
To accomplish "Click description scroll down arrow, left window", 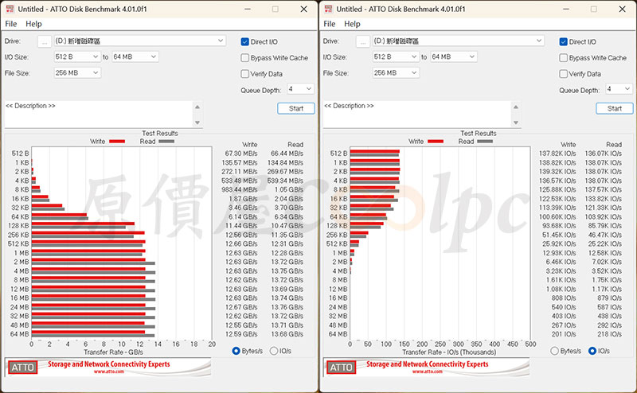I will [x=197, y=123].
